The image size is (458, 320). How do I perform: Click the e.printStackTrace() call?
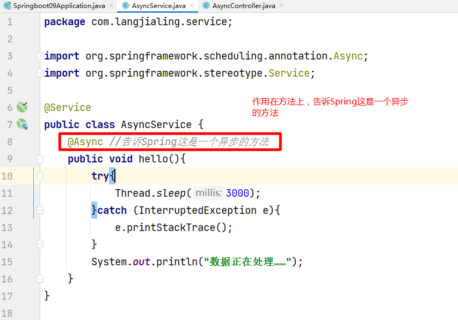click(x=173, y=227)
